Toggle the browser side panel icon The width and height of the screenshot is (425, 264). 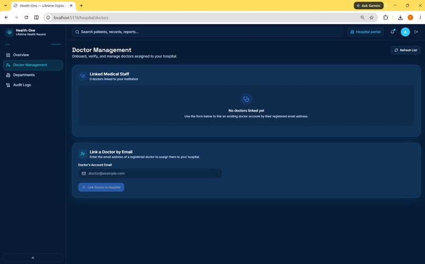36,17
